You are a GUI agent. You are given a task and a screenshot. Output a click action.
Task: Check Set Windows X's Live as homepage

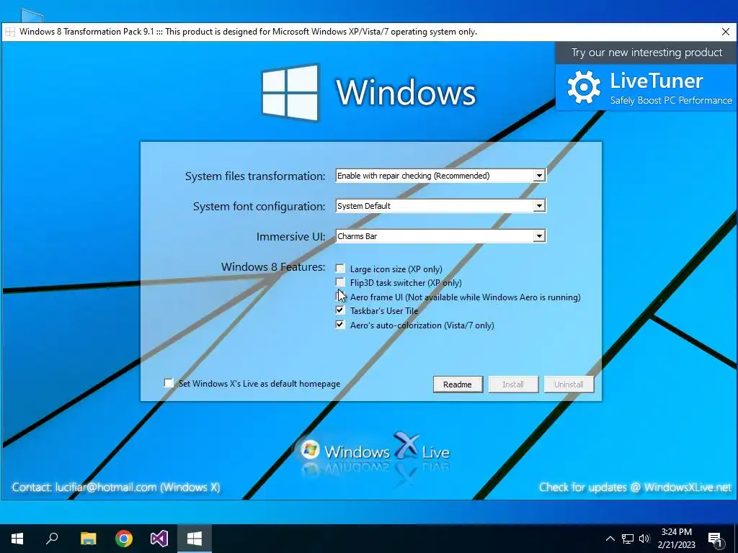tap(169, 383)
